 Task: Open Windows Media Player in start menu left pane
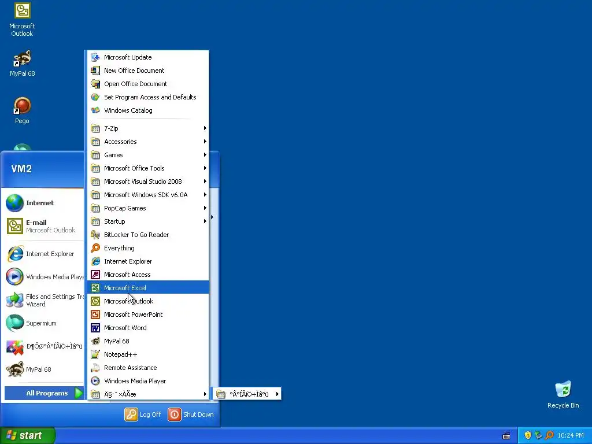(x=43, y=277)
